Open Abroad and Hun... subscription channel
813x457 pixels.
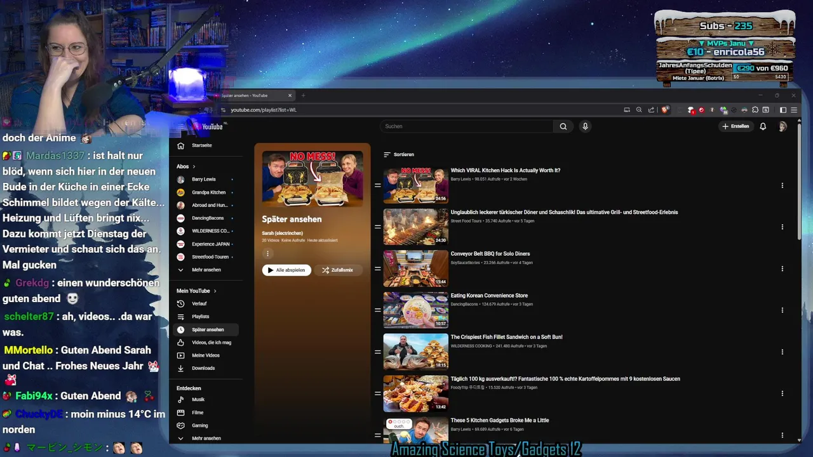tap(207, 206)
